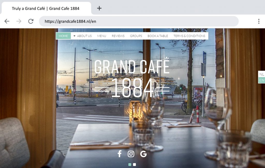Click the Grand Café 1884 logo
Image resolution: width=265 pixels, height=168 pixels.
(132, 77)
